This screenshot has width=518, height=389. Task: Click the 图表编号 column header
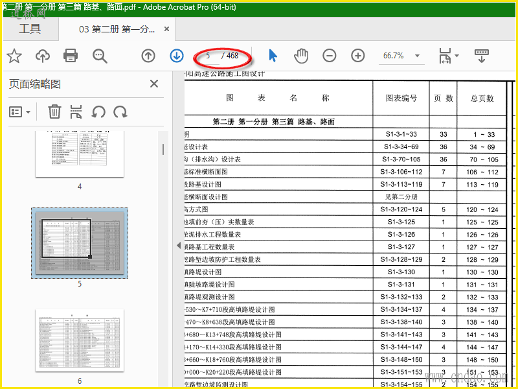click(x=401, y=99)
